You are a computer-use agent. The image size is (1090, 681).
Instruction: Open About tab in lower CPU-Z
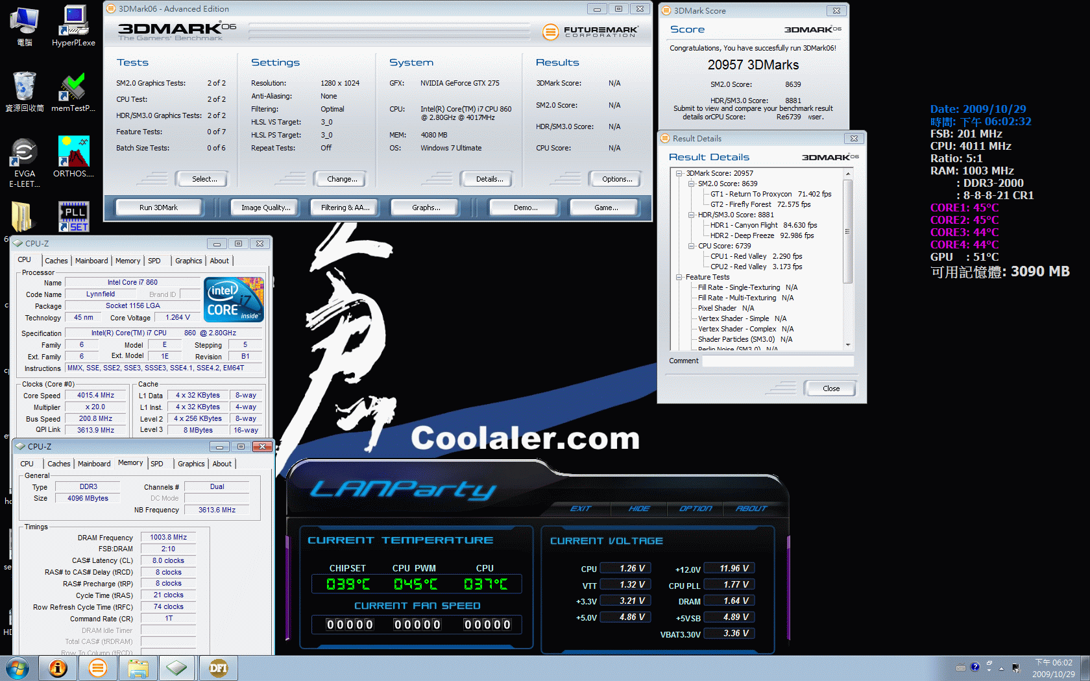point(222,464)
